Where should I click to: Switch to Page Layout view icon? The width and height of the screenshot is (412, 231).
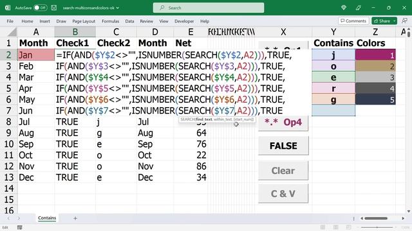tap(335, 227)
